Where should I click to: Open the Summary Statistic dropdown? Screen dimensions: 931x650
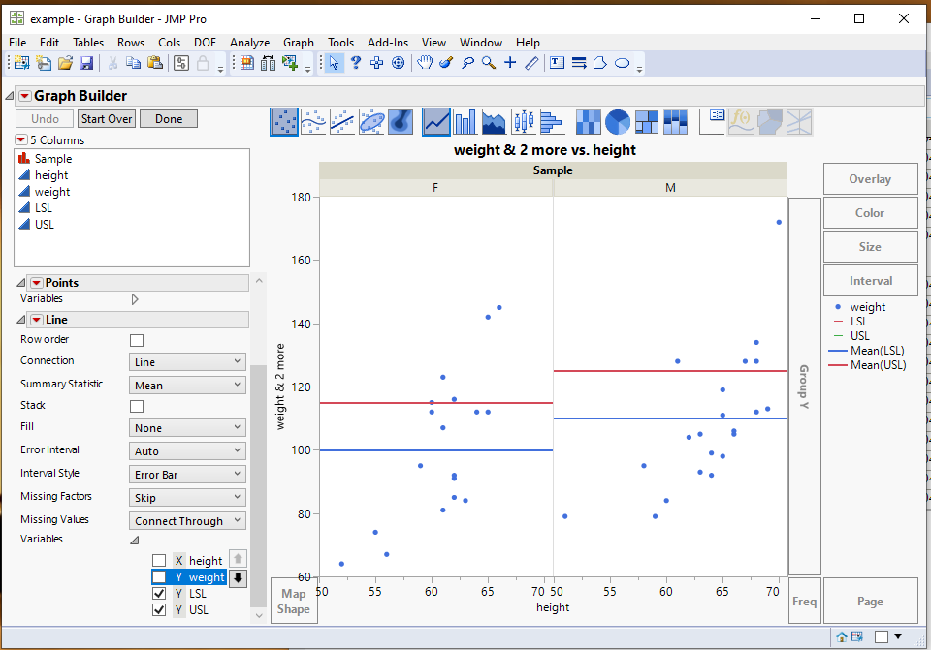[x=187, y=385]
